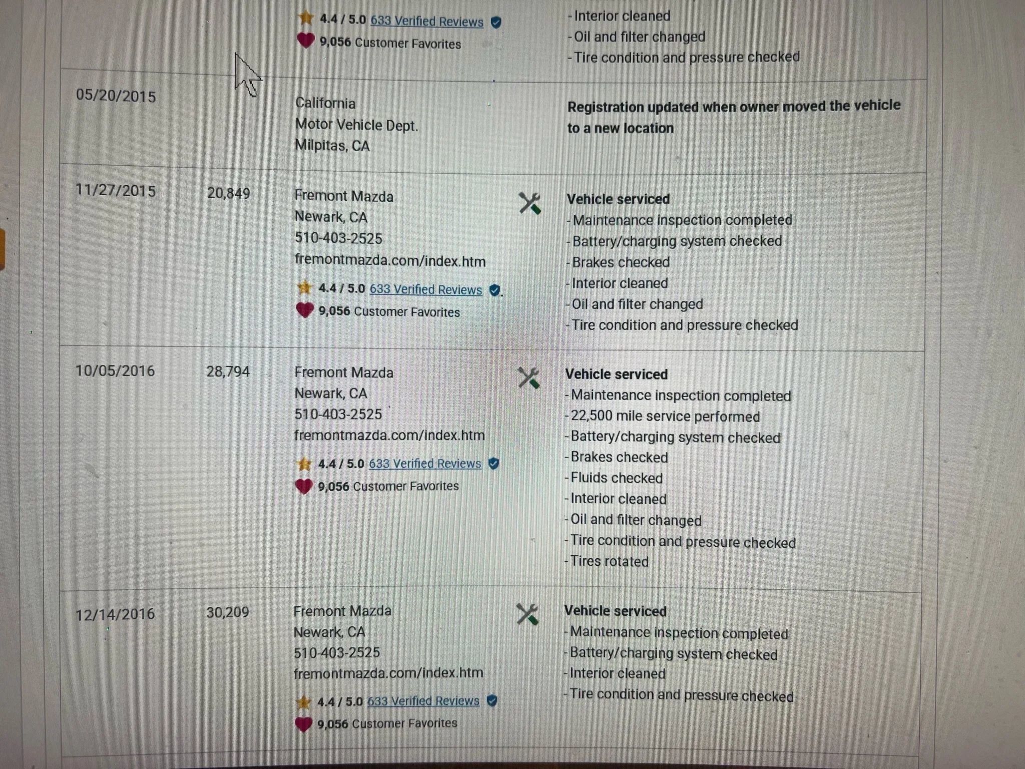This screenshot has width=1025, height=769.
Task: Click the service wrench icon for 10/05/2016
Action: click(529, 378)
